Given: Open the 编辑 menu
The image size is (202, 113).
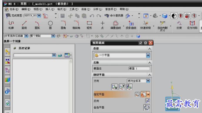Looking at the screenshot, I should pos(26,9).
